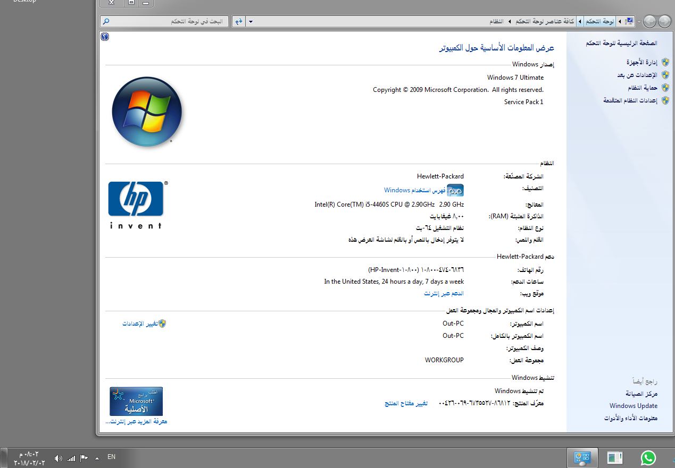
Task: Select the Service Pack 1 text
Action: coord(524,102)
